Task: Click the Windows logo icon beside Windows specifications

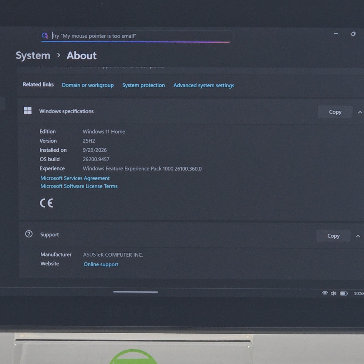Action: pos(28,111)
